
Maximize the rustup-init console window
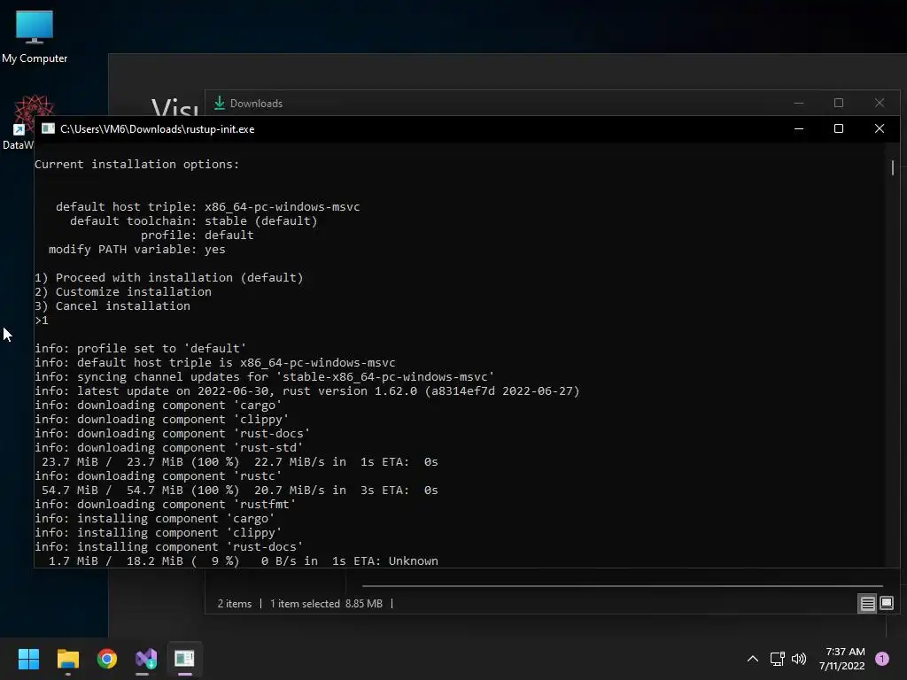(838, 129)
